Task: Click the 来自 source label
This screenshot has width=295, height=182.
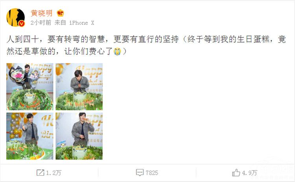Action: pyautogui.click(x=60, y=23)
